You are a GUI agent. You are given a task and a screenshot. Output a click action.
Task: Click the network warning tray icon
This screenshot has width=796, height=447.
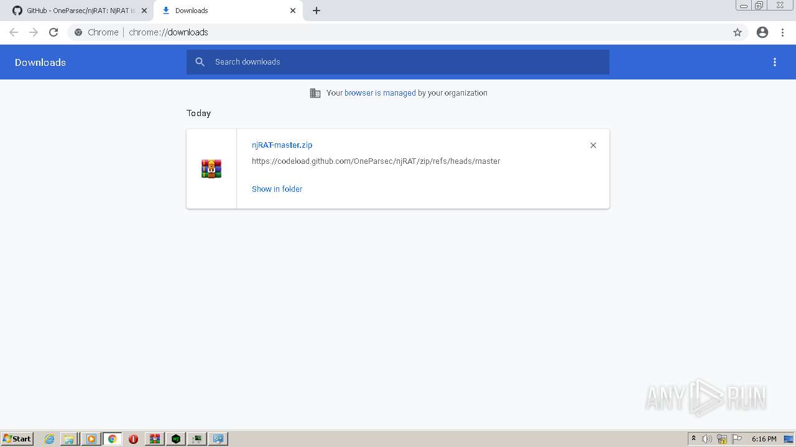(x=722, y=439)
